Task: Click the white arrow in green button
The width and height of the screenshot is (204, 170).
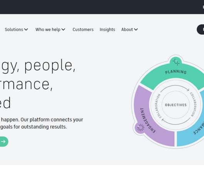Action: [3, 142]
